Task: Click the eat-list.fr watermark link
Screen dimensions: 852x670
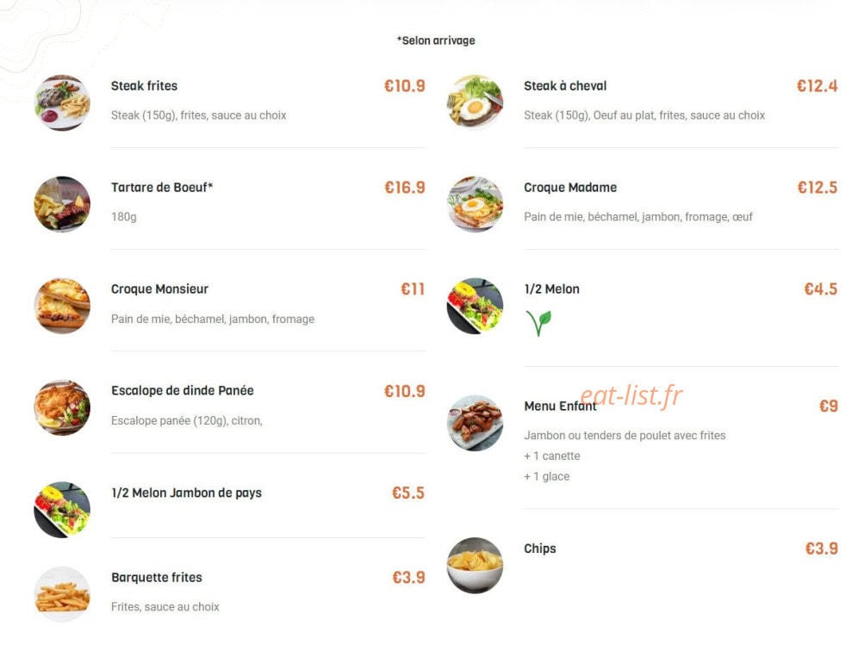Action: [631, 395]
